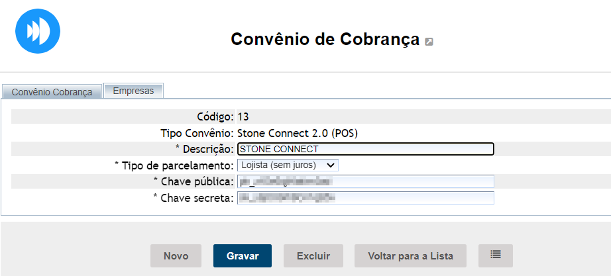Click the Descrição field label
This screenshot has width=611, height=276.
pos(204,149)
